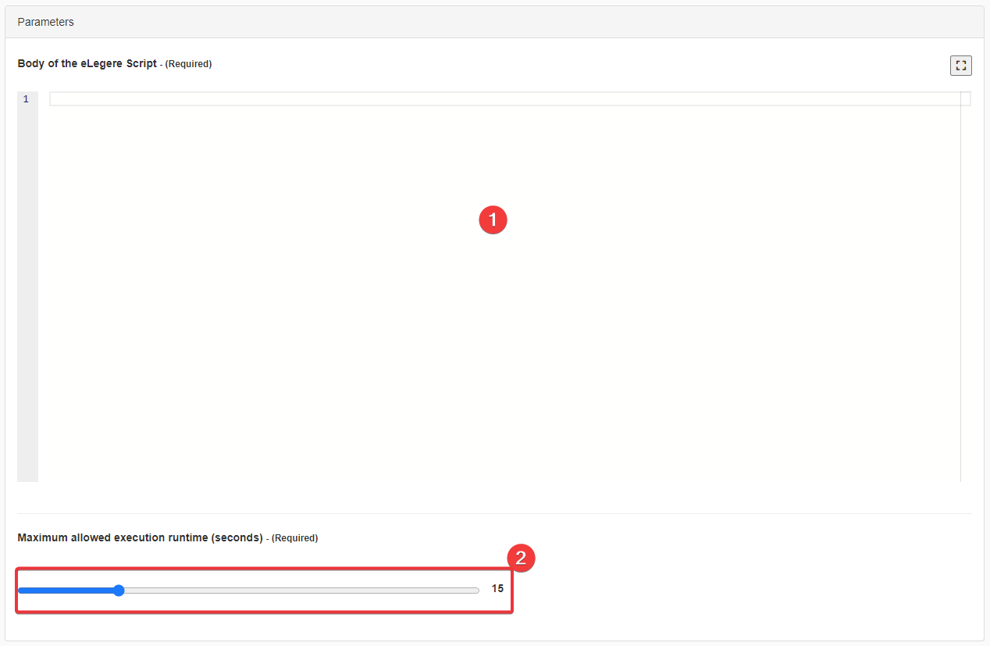Viewport: 990px width, 646px height.
Task: Expand script editor to fullscreen
Action: point(960,66)
